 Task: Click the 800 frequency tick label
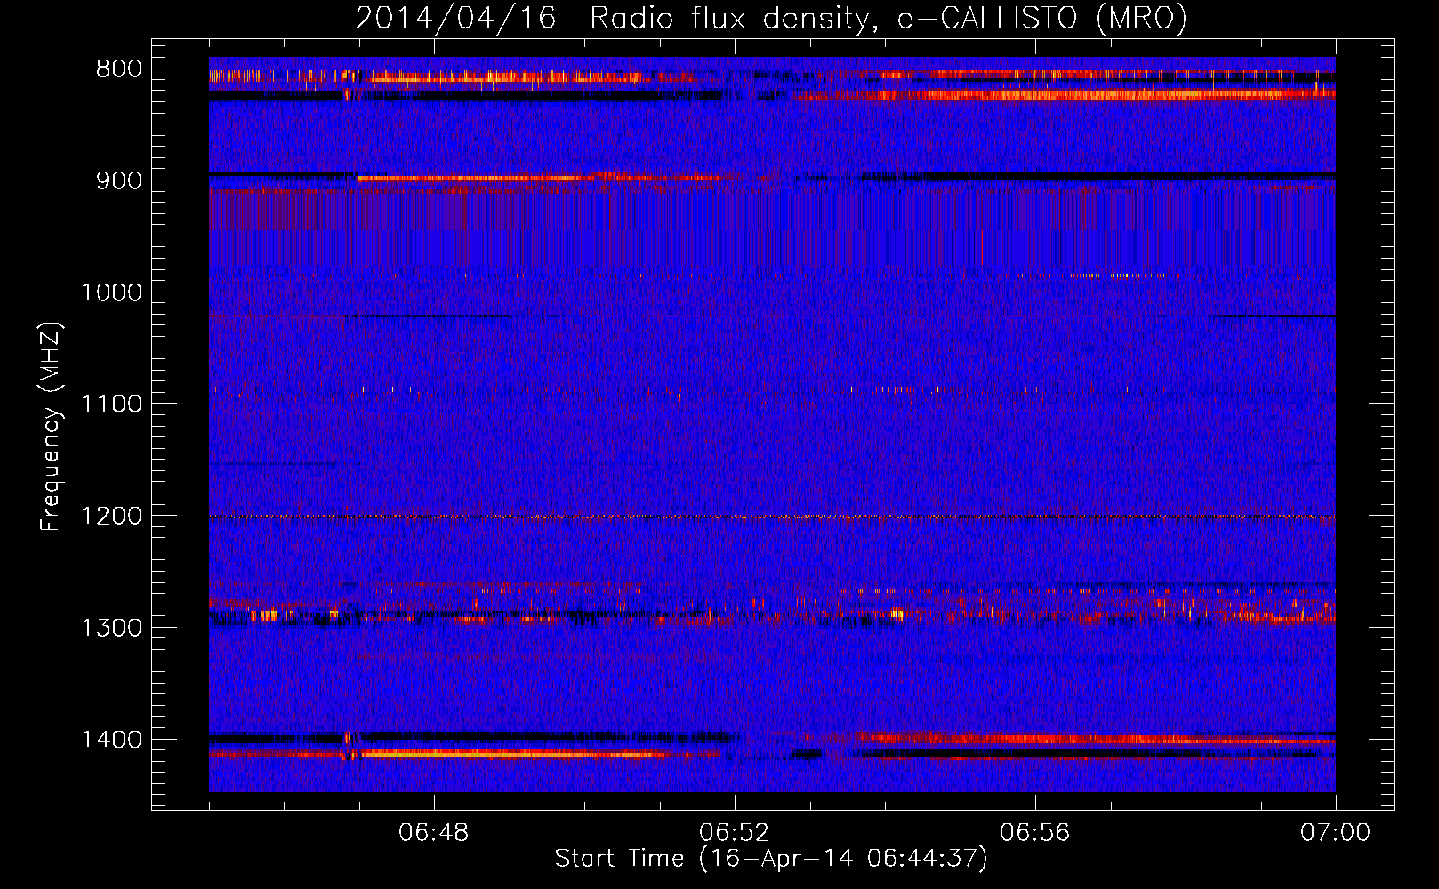(x=119, y=69)
